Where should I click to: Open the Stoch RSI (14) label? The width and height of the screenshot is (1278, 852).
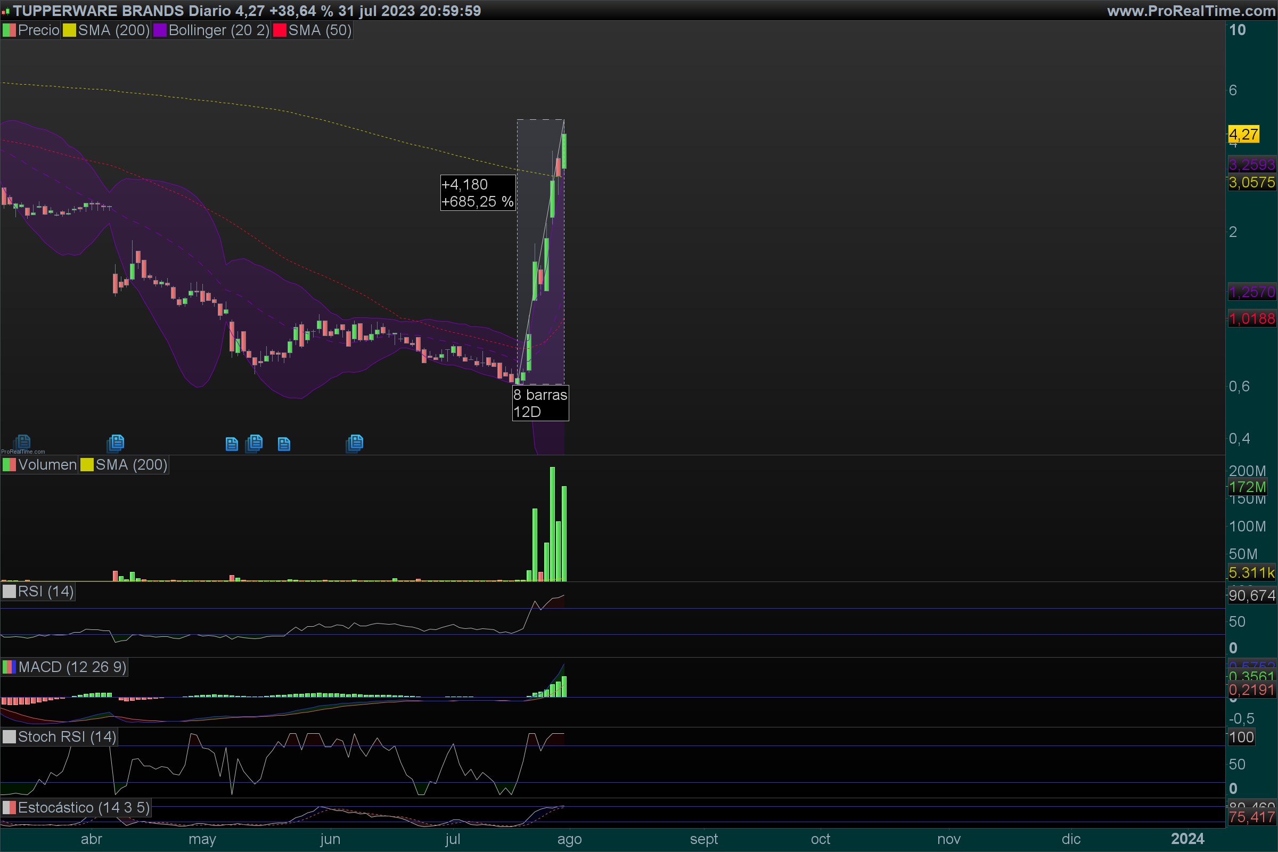(x=67, y=737)
